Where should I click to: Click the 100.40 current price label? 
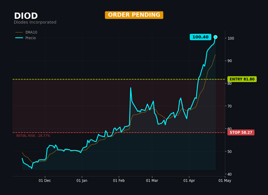[200, 37]
